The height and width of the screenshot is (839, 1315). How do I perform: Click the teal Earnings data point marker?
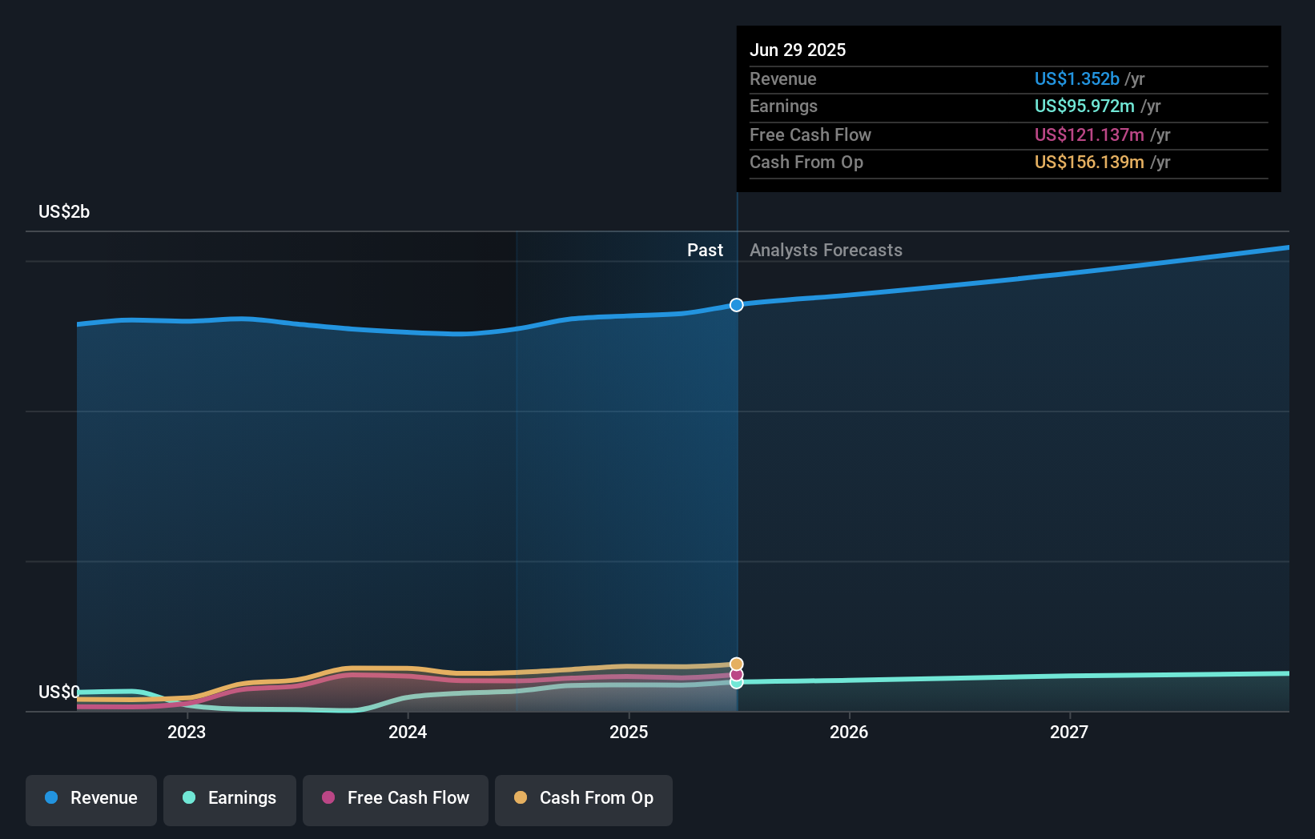click(x=737, y=683)
